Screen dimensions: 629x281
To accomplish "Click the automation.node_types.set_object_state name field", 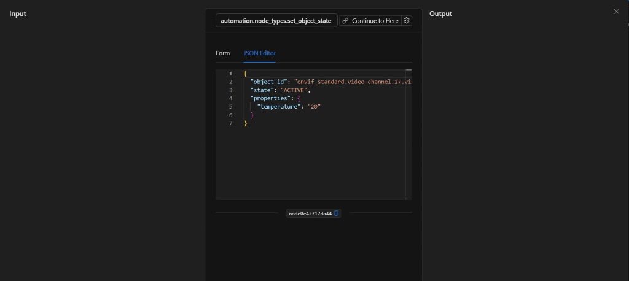I will pyautogui.click(x=276, y=20).
